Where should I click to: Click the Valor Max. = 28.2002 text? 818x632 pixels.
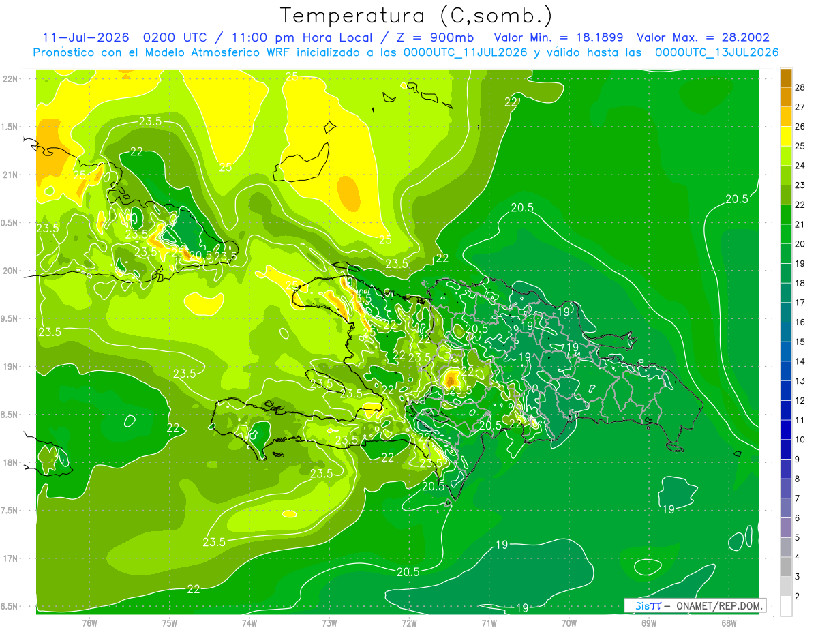(703, 37)
